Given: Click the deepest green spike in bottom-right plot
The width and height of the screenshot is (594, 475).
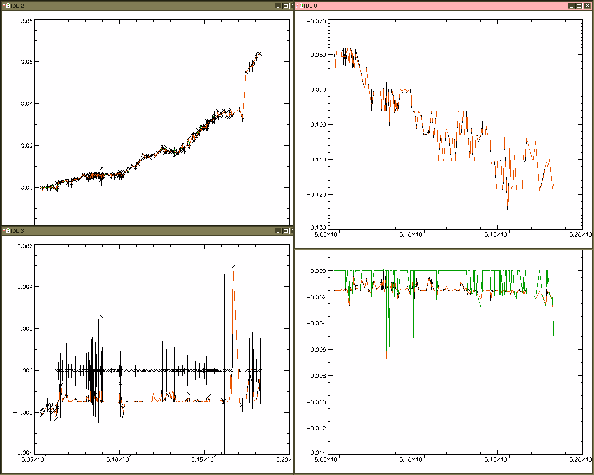Looking at the screenshot, I should (x=387, y=430).
